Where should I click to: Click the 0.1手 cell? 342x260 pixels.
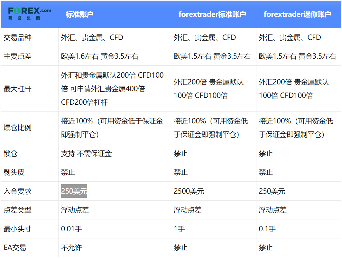coord(267,229)
